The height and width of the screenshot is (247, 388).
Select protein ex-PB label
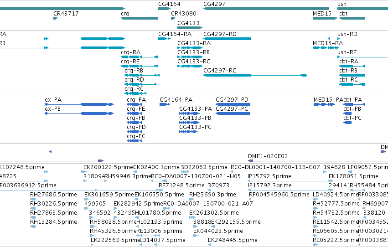(x=53, y=109)
